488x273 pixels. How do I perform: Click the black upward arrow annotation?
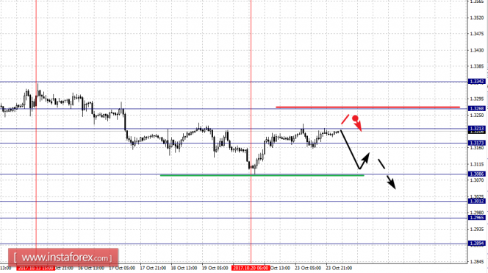pos(364,161)
